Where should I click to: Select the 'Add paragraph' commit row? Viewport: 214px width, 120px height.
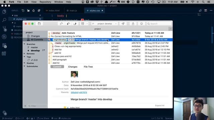tap(110, 60)
